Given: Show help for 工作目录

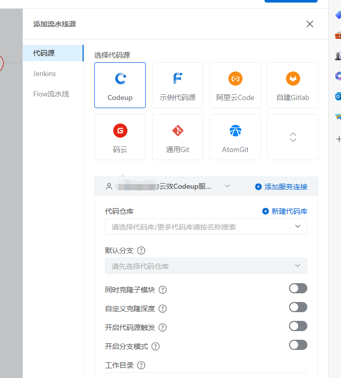Looking at the screenshot, I should pyautogui.click(x=141, y=365).
